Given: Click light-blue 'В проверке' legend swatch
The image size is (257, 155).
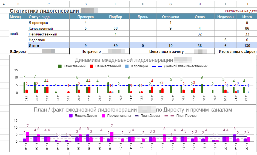Looking at the screenshot, I should point(127,66).
